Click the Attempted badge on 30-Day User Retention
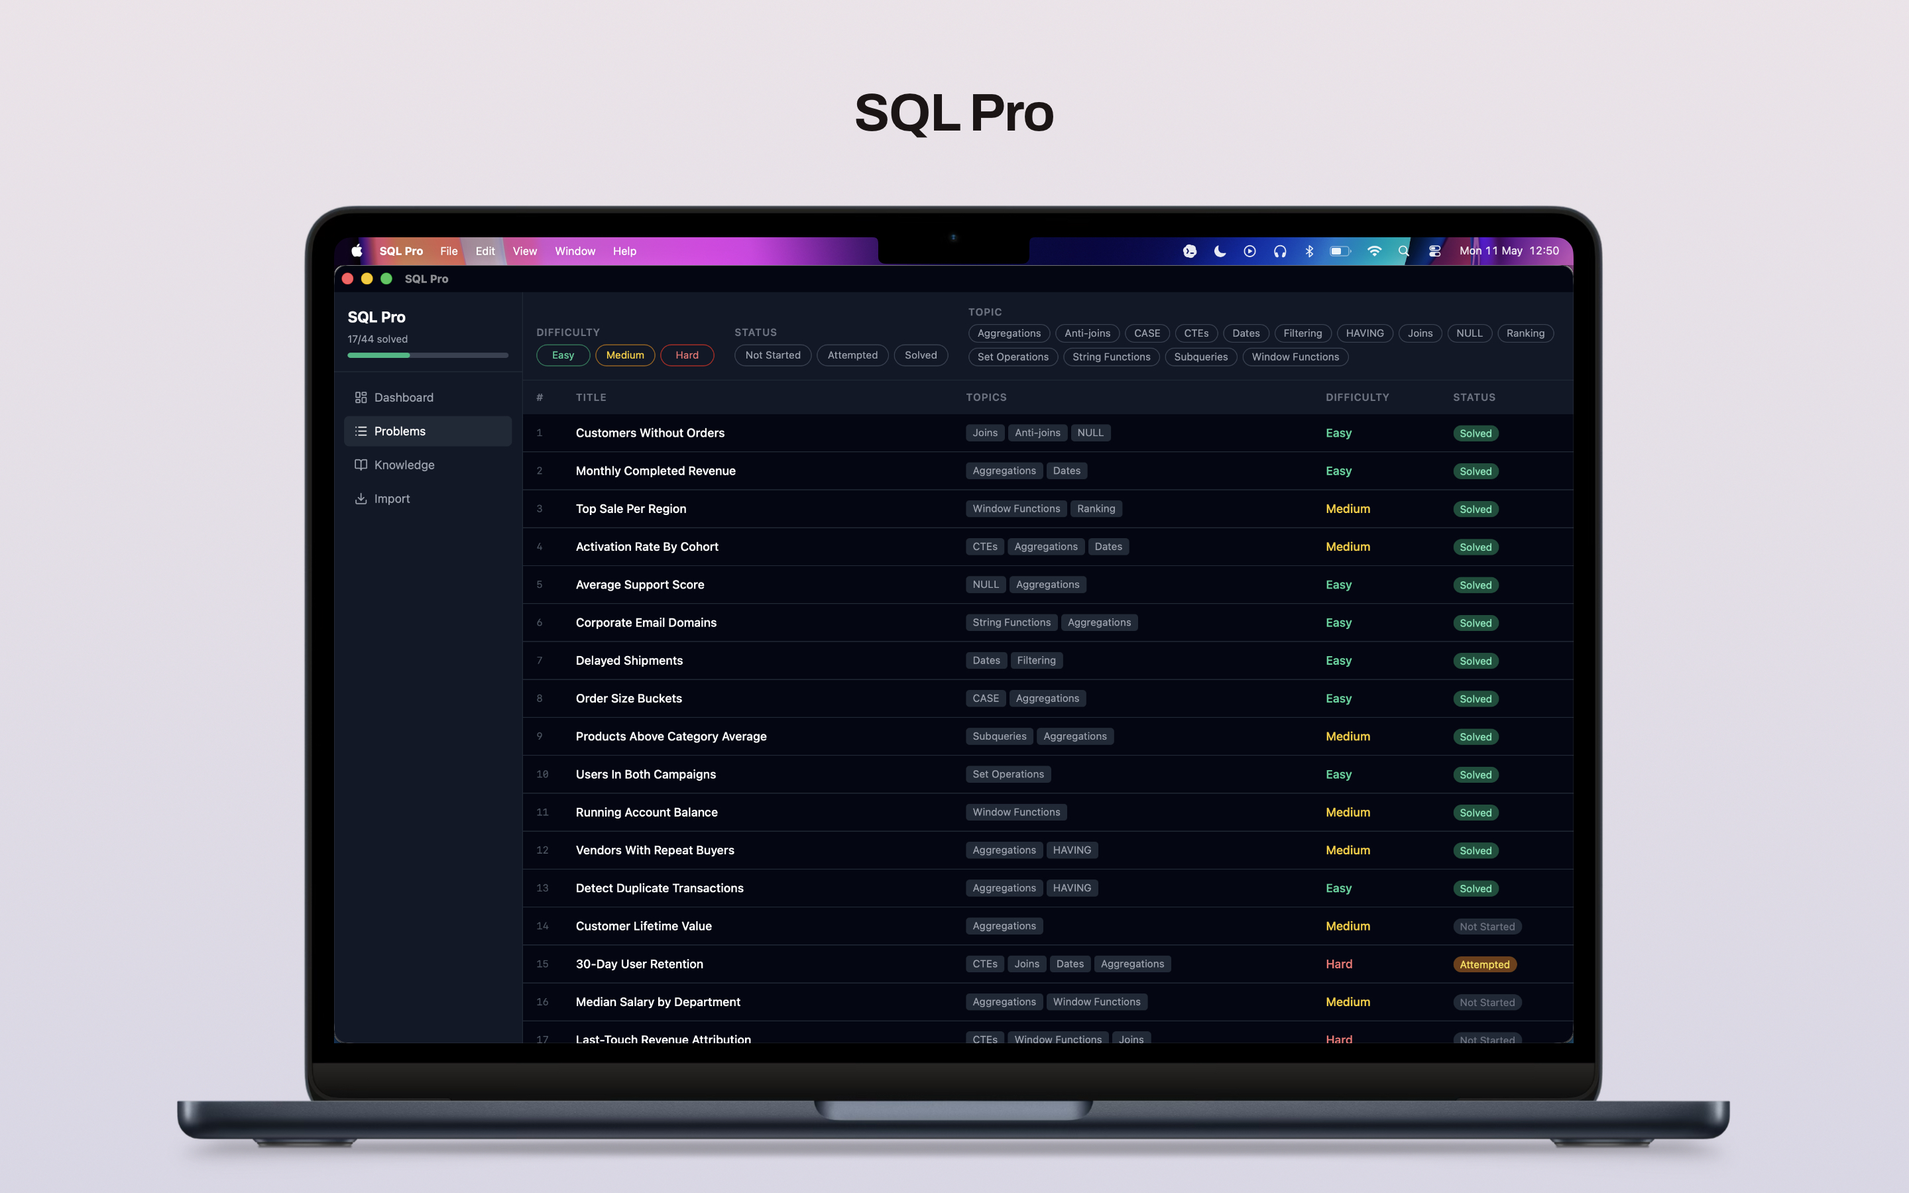 pos(1484,964)
